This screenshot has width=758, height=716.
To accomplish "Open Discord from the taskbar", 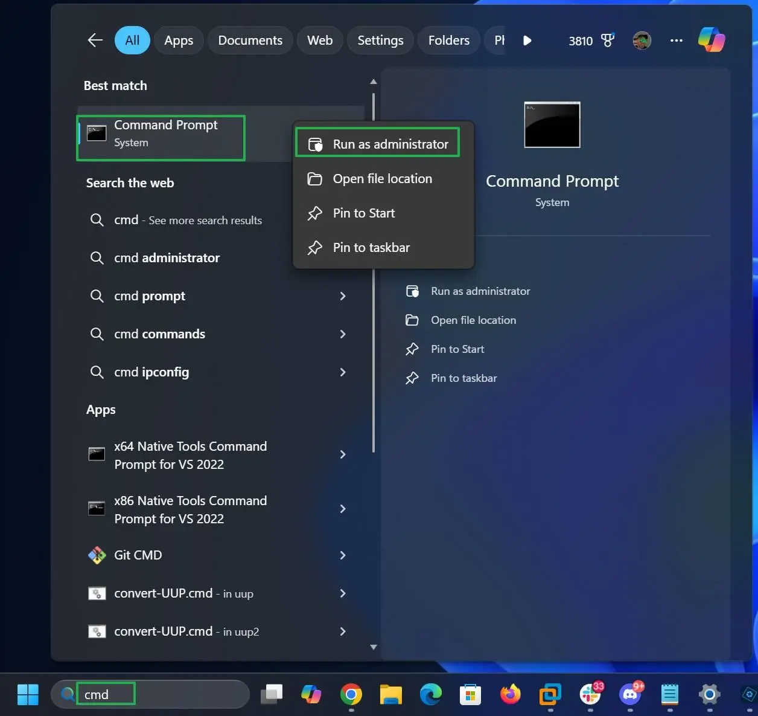I will tap(631, 694).
